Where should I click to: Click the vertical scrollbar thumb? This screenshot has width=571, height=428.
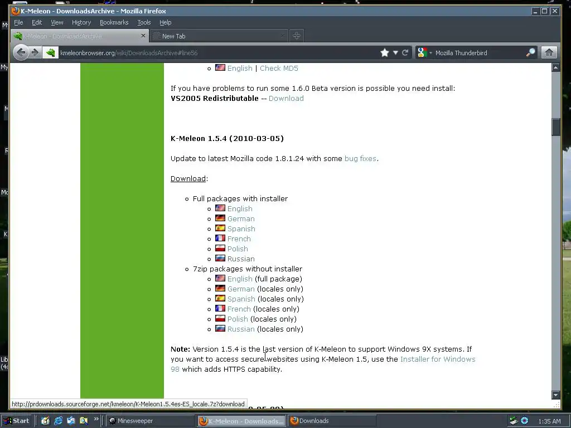pyautogui.click(x=556, y=127)
